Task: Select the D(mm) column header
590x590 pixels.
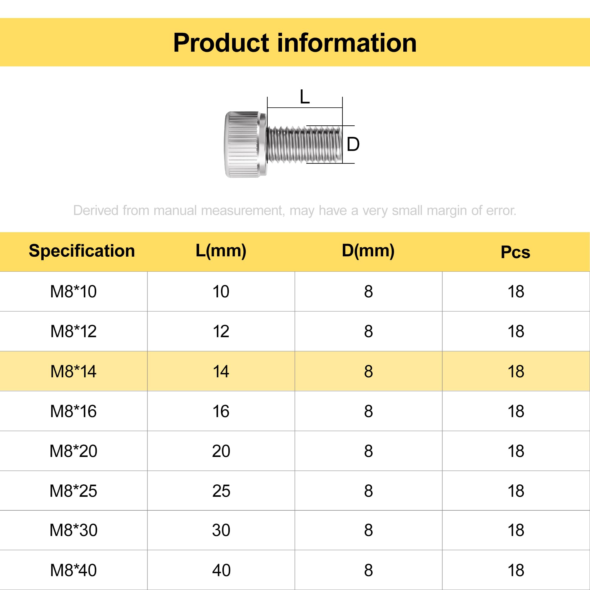Action: click(x=368, y=251)
